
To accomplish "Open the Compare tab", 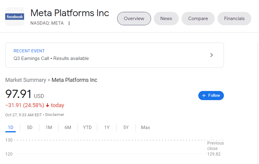I will (198, 19).
